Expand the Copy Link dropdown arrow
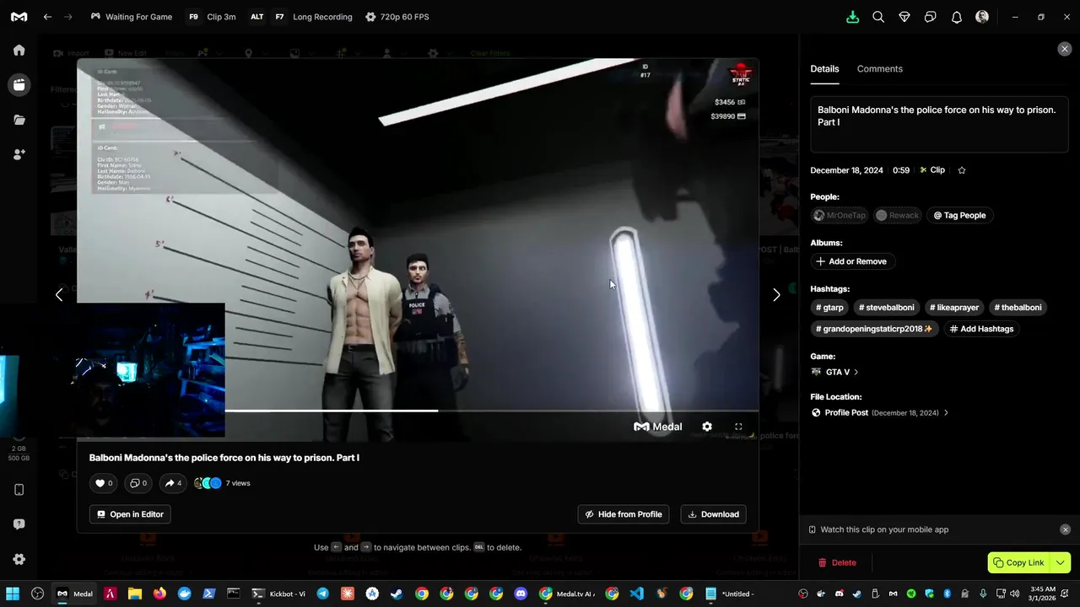This screenshot has width=1080, height=607. coord(1061,562)
